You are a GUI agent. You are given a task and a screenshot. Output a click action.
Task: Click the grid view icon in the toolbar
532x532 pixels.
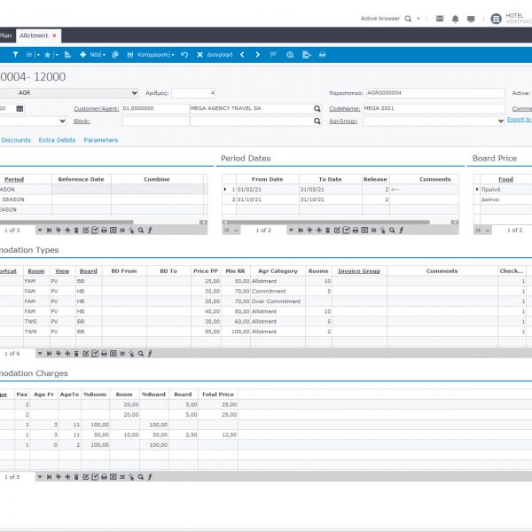pos(29,55)
